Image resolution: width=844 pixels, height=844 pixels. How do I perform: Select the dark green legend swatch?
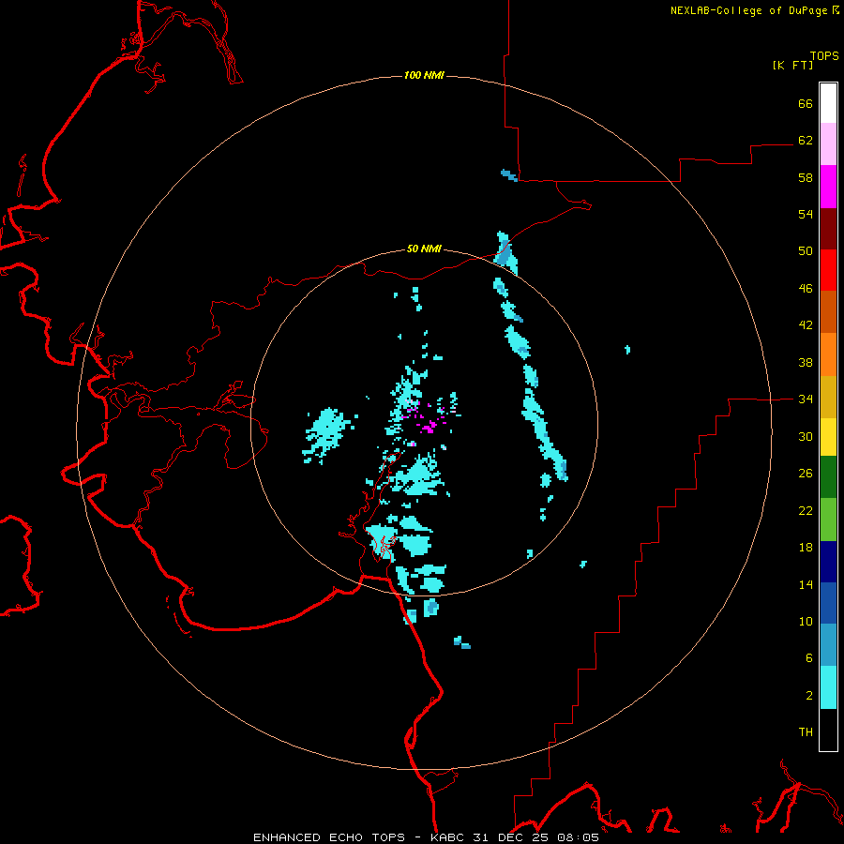828,477
